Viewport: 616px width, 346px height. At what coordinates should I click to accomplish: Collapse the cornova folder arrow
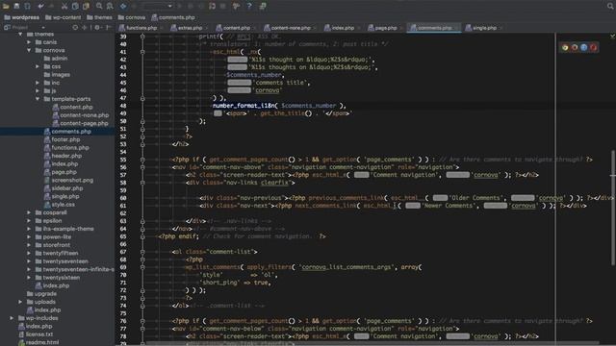tap(29, 50)
